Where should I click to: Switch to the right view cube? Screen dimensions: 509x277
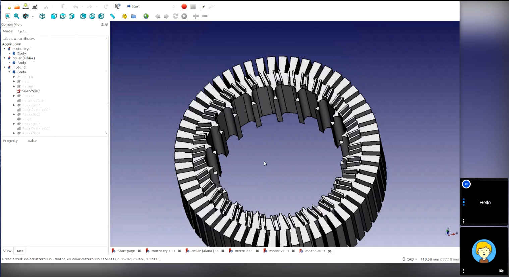pyautogui.click(x=72, y=16)
